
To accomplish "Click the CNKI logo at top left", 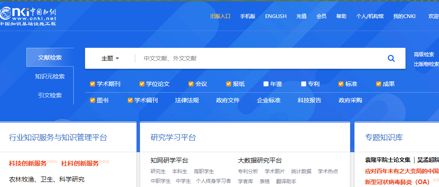I will tap(28, 16).
